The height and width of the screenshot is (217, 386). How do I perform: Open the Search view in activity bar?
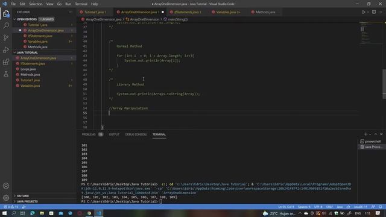6,25
